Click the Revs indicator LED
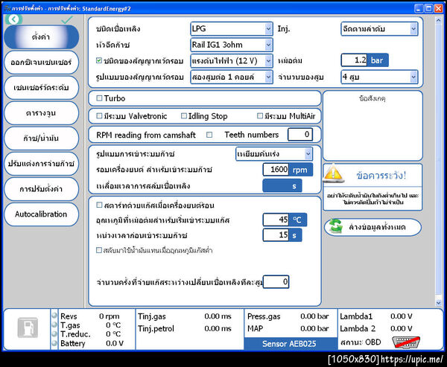 [54, 316]
